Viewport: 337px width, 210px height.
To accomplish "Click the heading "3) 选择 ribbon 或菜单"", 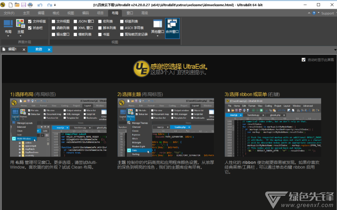I will [246, 94].
